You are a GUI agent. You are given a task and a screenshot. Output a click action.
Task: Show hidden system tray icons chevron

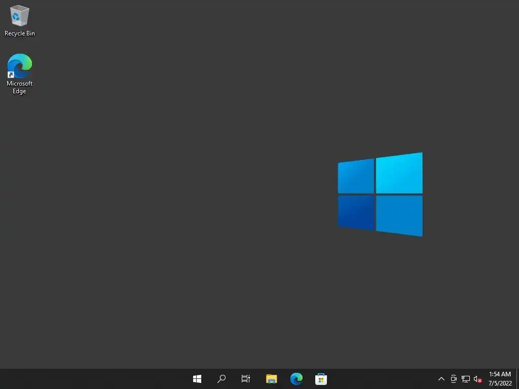pos(441,379)
